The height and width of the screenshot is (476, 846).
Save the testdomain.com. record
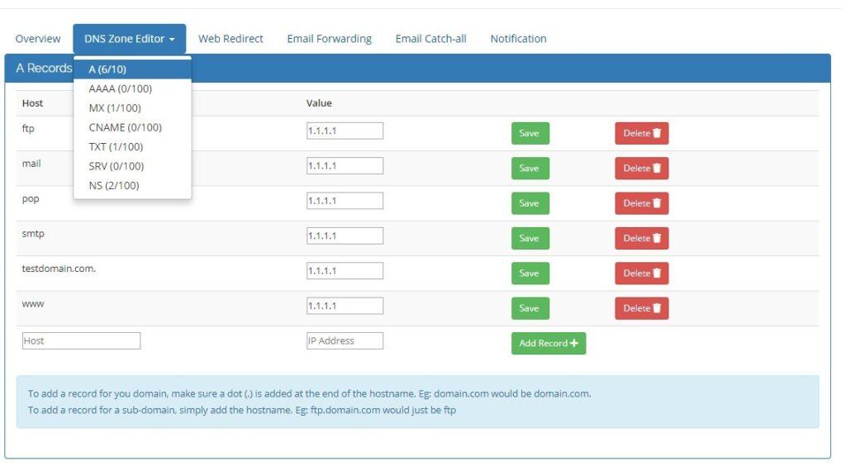click(x=530, y=273)
